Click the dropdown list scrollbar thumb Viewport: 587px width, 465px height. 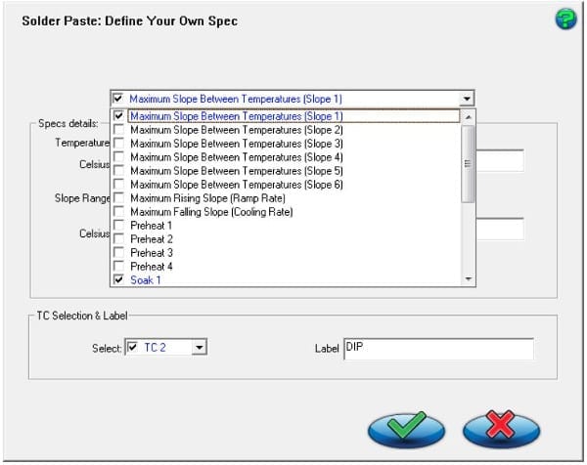468,164
